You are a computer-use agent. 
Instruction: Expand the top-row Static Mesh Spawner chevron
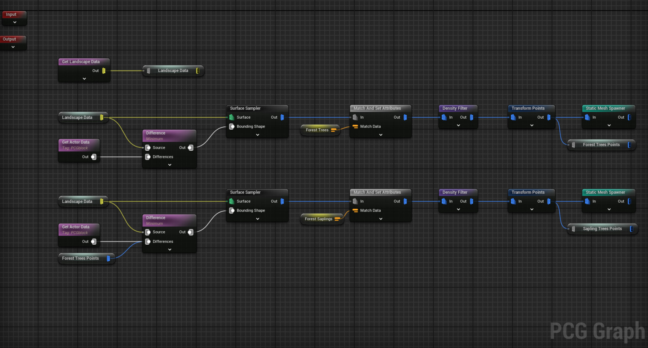(609, 126)
